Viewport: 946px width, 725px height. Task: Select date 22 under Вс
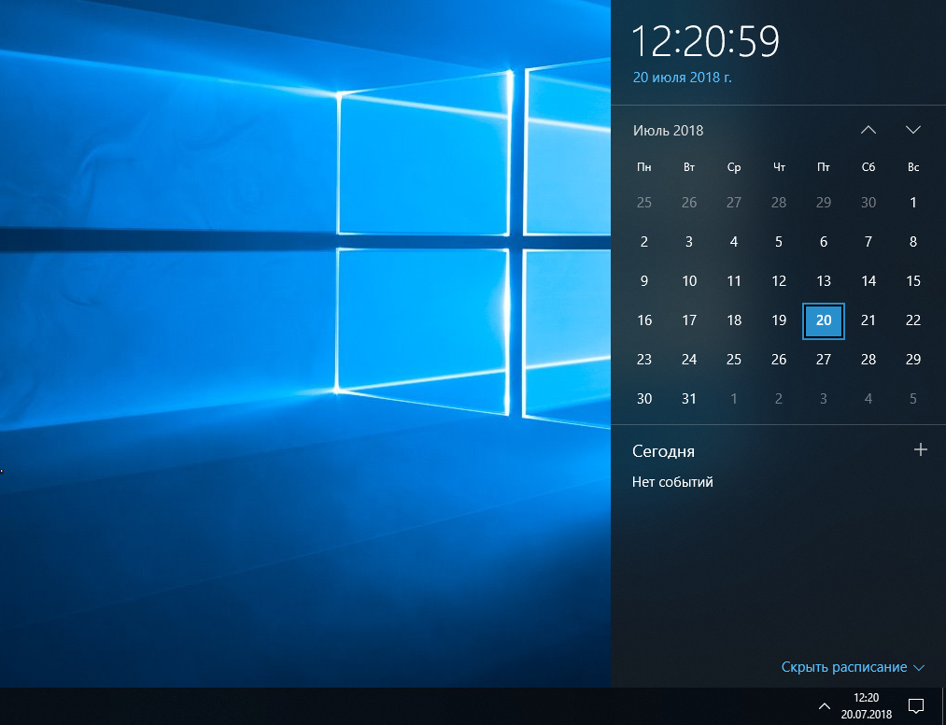(912, 320)
